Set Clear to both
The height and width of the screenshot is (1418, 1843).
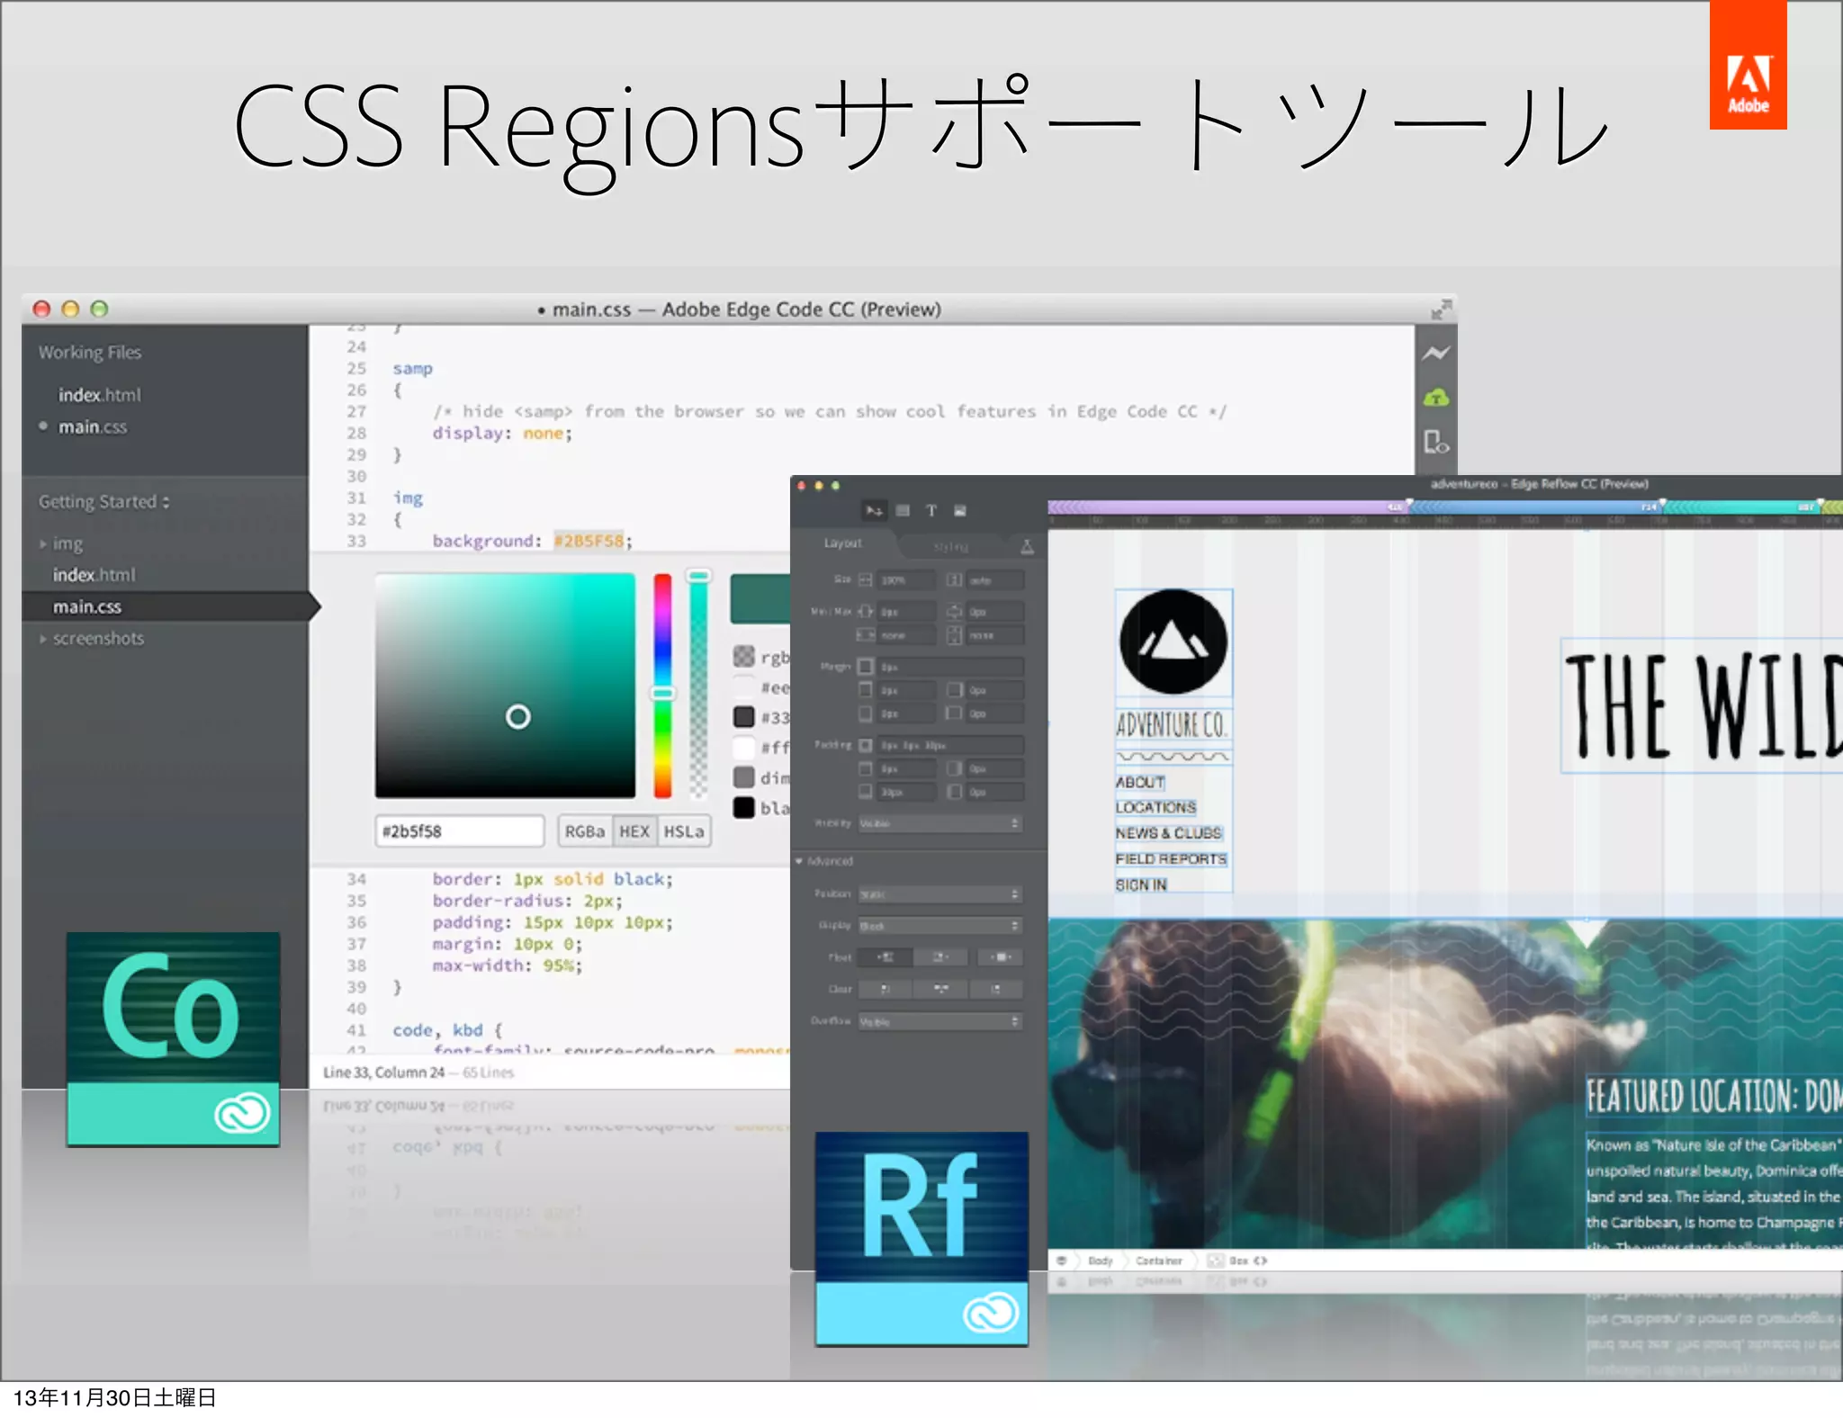coord(940,990)
